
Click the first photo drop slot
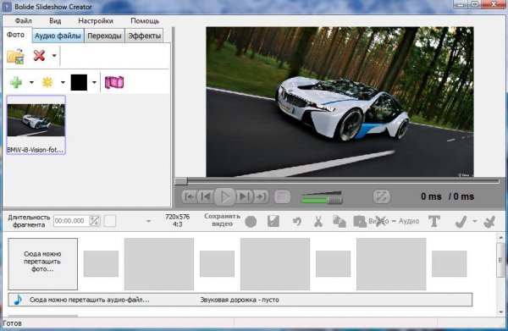43,264
